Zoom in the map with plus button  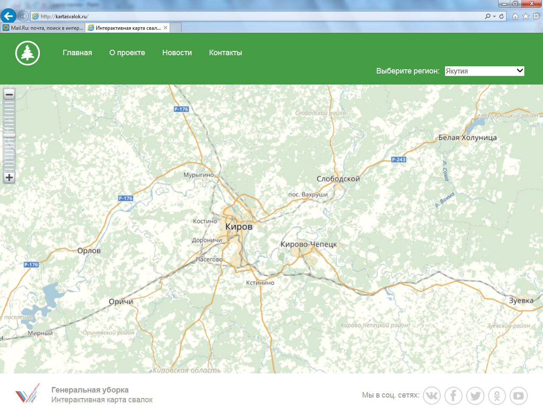pos(9,178)
